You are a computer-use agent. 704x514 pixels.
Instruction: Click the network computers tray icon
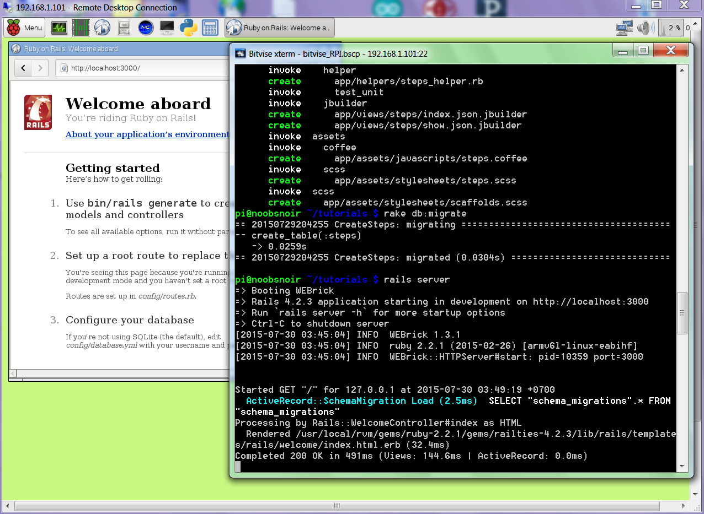(624, 28)
